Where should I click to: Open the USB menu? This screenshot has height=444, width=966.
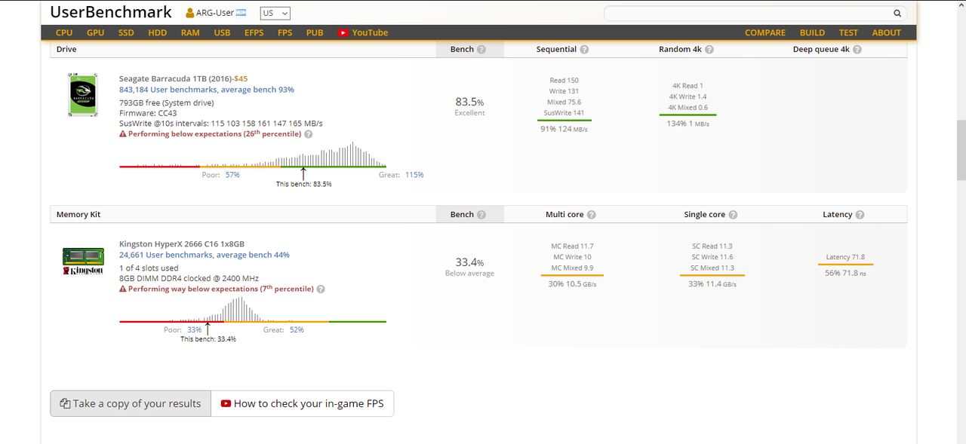(222, 32)
